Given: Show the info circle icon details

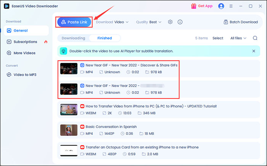Looking at the screenshot, I should click(x=180, y=22).
